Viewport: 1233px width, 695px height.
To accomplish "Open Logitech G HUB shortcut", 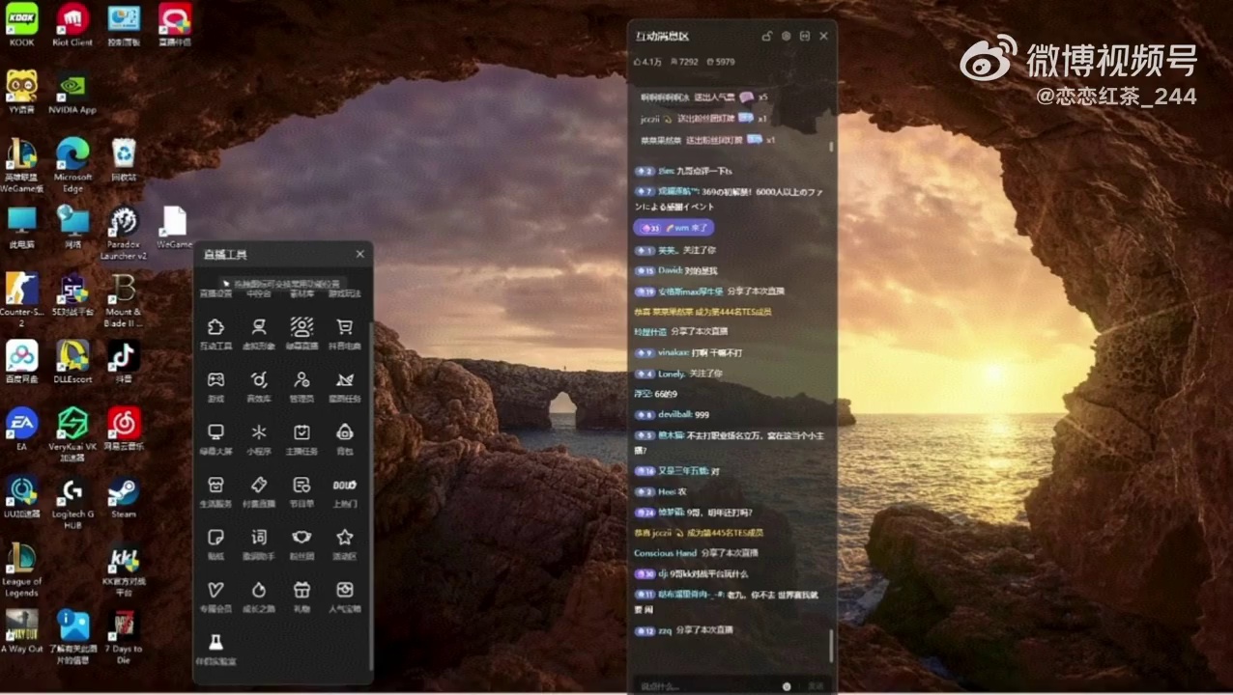I will coord(72,503).
